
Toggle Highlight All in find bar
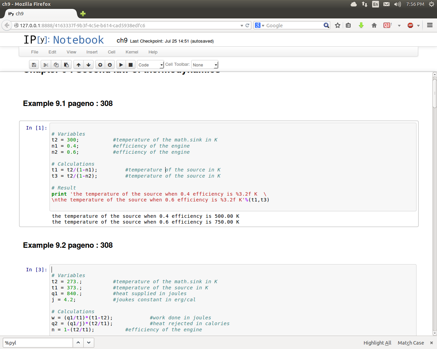pos(377,343)
